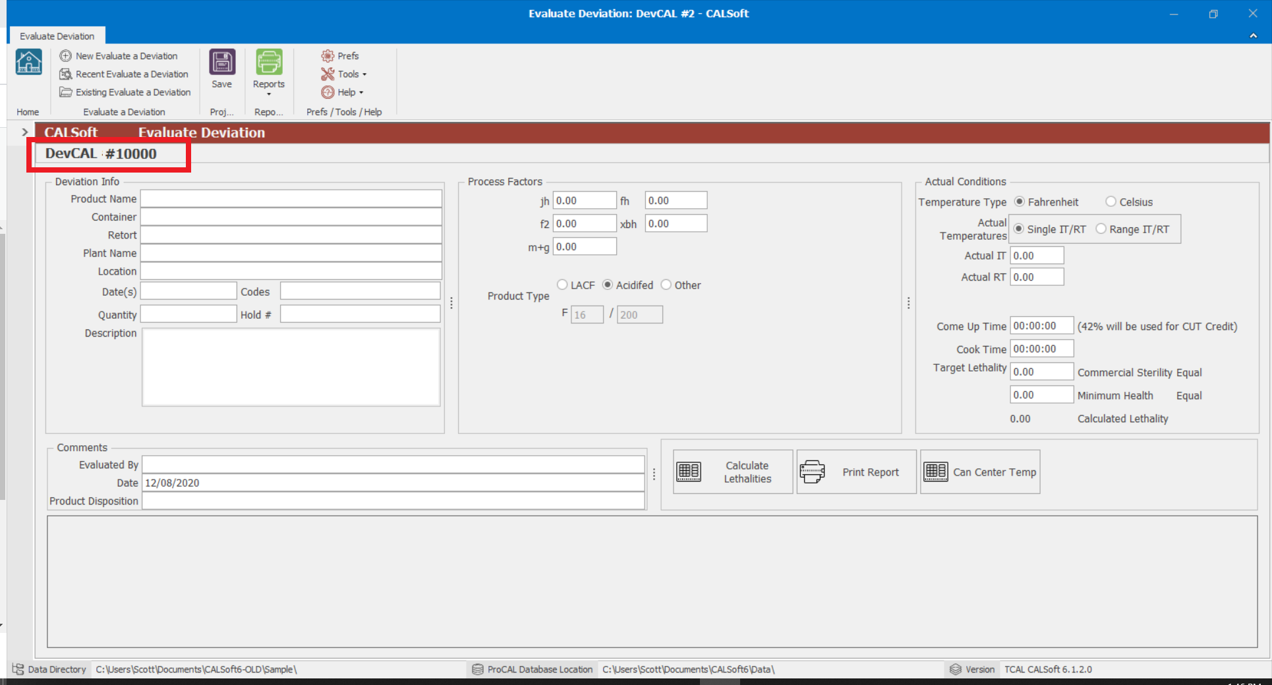
Task: Expand the Reports dropdown arrow
Action: [269, 94]
